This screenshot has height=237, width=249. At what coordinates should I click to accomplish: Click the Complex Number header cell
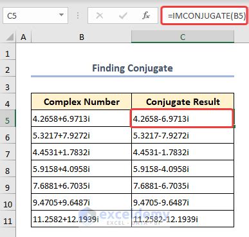[x=81, y=102]
